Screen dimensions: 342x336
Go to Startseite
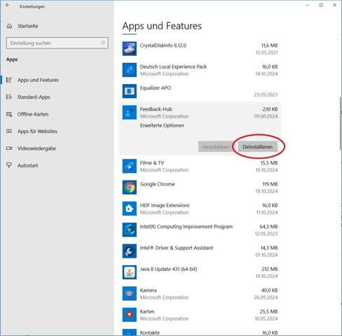27,26
